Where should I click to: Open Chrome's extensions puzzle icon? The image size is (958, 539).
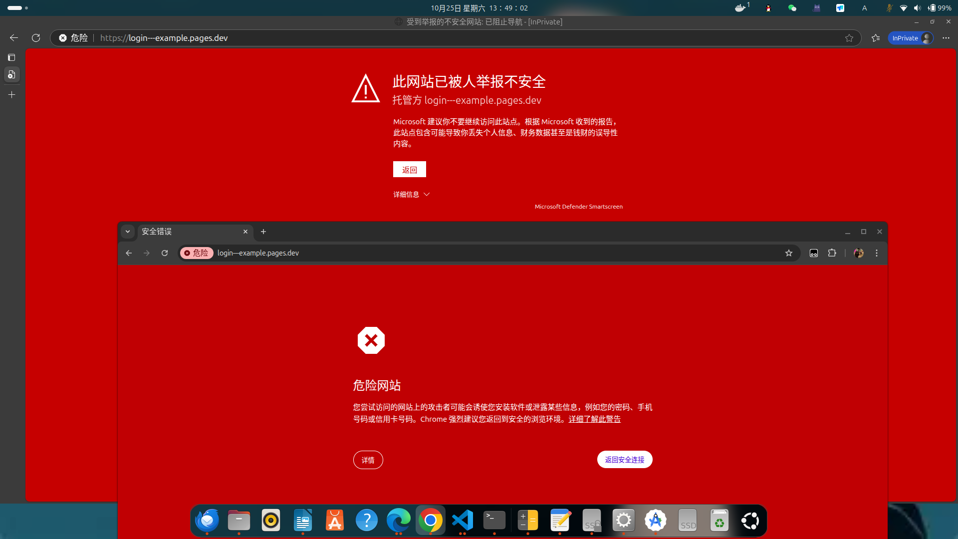(x=832, y=253)
